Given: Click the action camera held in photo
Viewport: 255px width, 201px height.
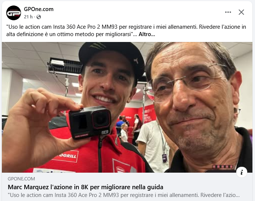Looking at the screenshot, I should (x=90, y=122).
